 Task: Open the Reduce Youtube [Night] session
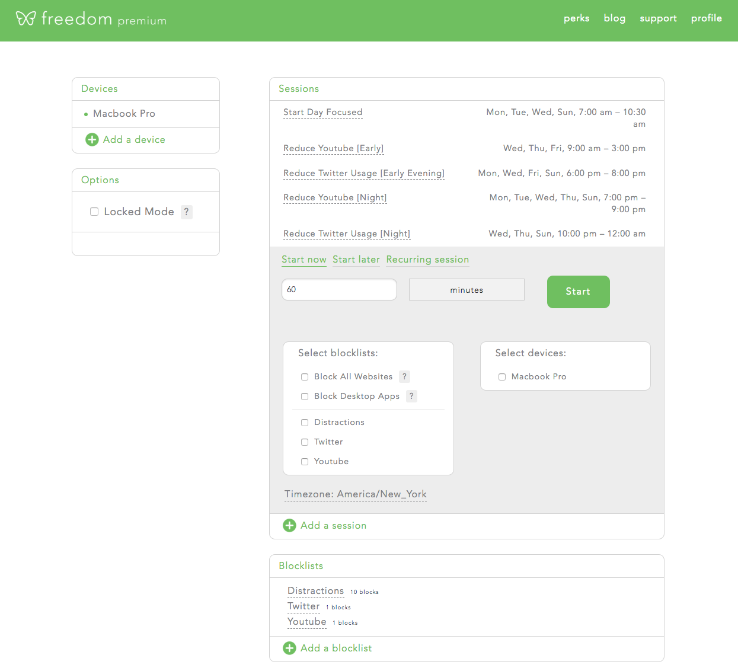pos(335,197)
